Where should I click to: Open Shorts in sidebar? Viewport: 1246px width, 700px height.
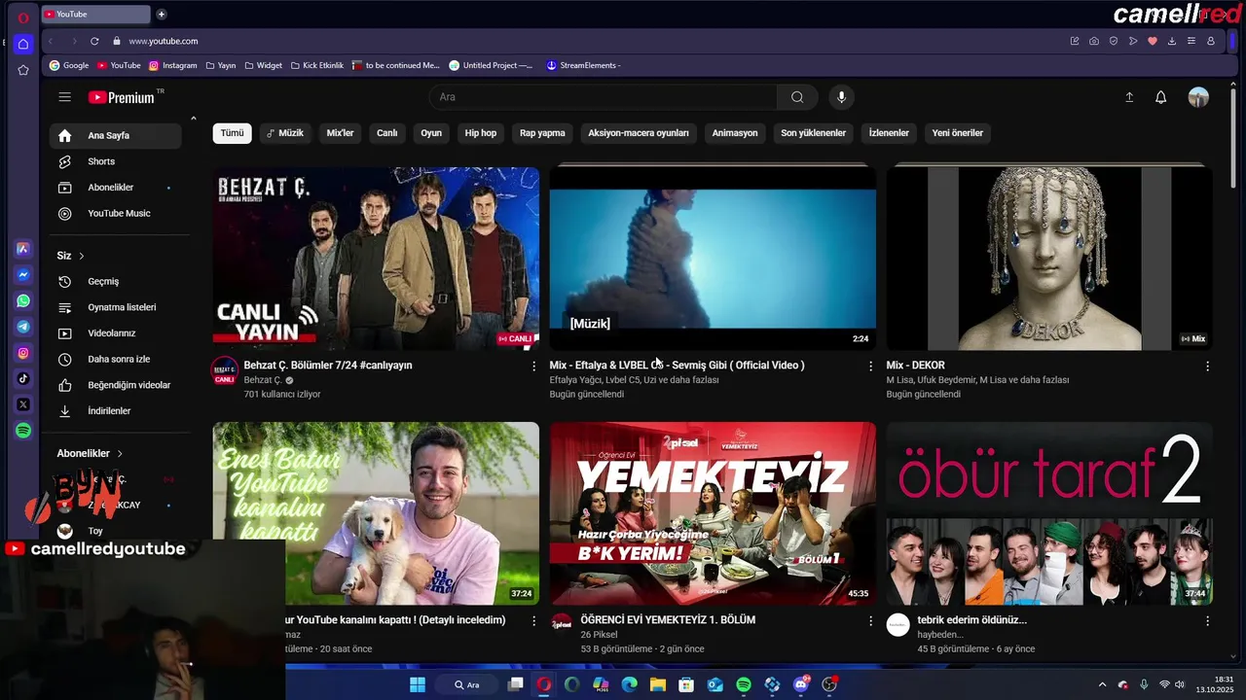point(116,161)
